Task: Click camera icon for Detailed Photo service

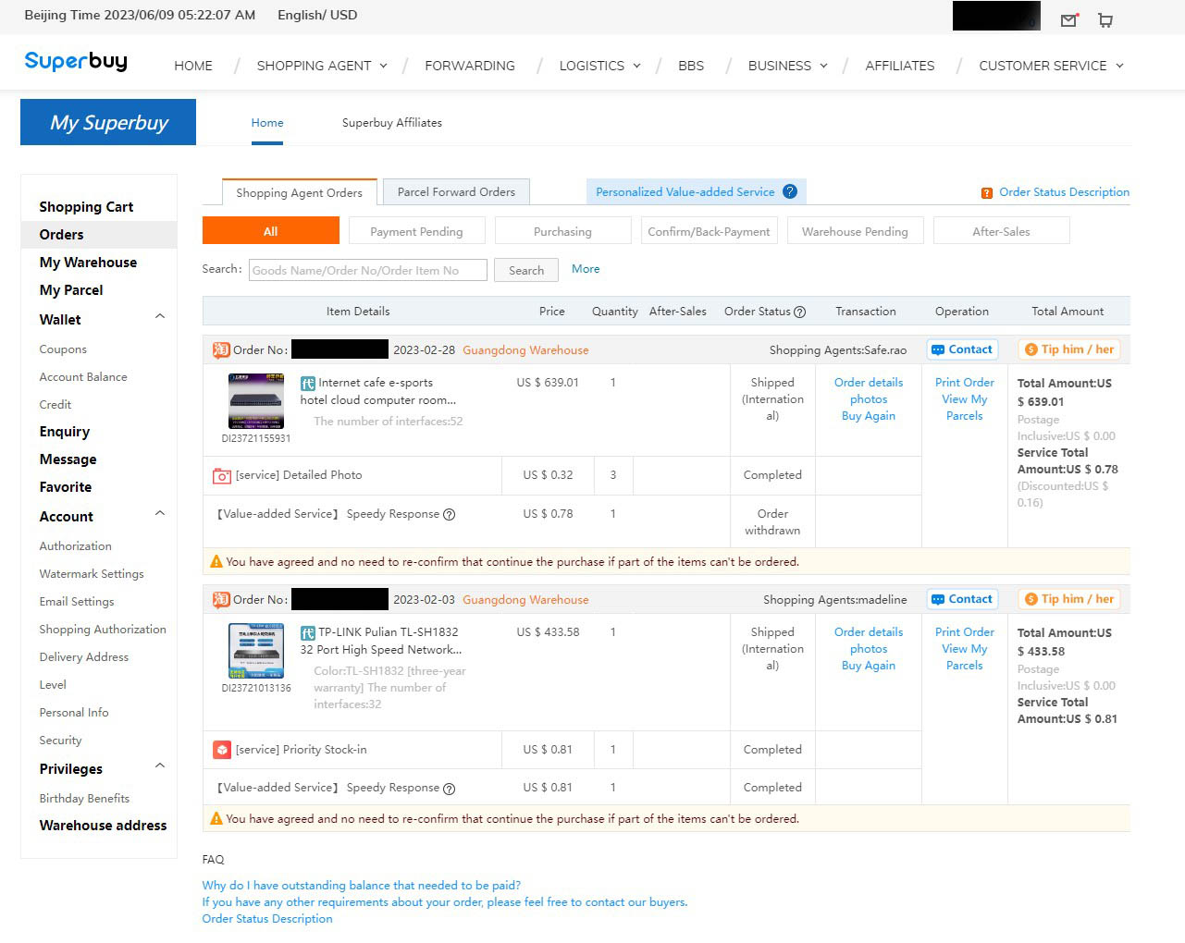Action: point(222,475)
